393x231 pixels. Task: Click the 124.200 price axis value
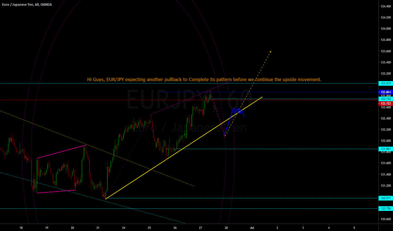click(x=386, y=18)
